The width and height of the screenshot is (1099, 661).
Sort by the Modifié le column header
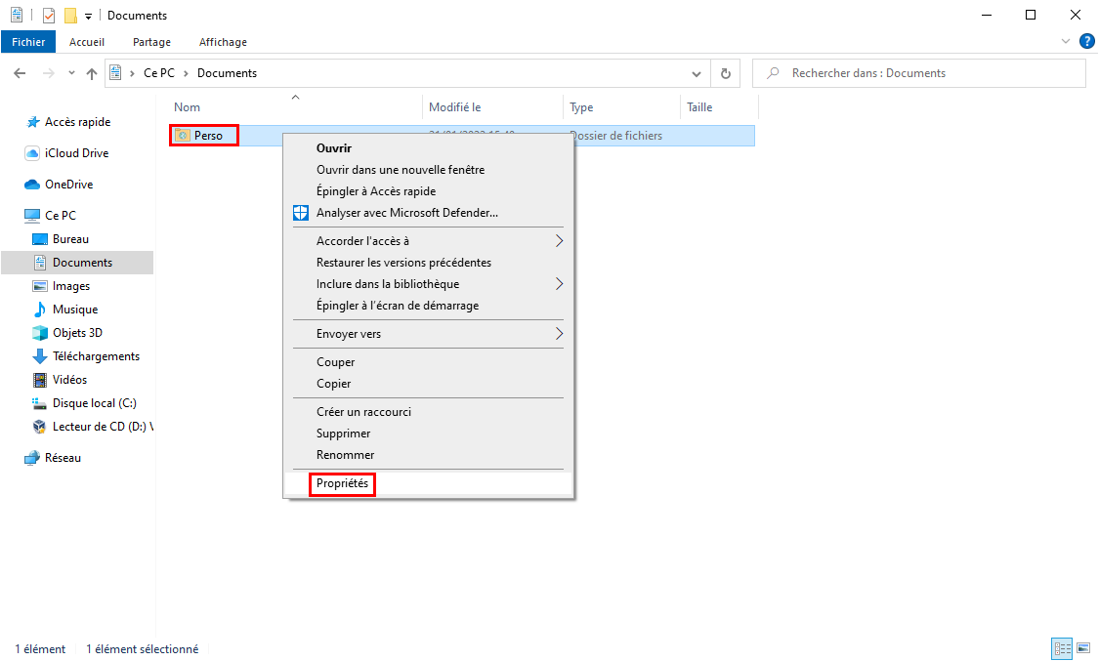tap(455, 107)
